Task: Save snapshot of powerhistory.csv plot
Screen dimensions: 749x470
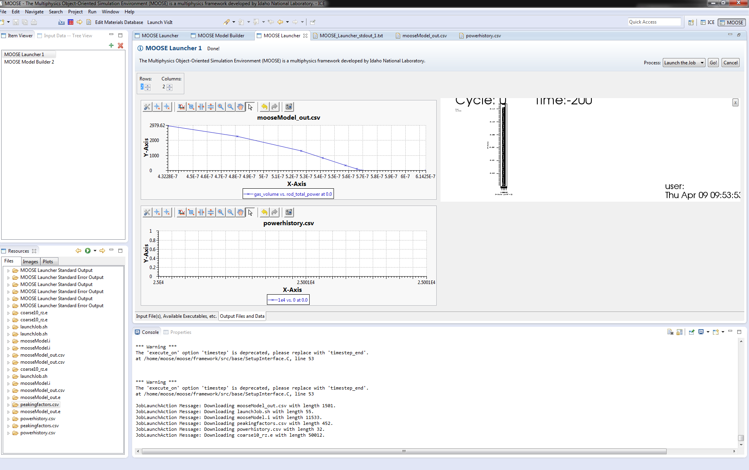Action: pyautogui.click(x=289, y=212)
